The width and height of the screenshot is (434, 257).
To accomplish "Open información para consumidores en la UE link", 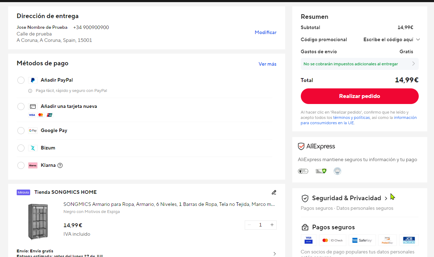I will point(359,120).
